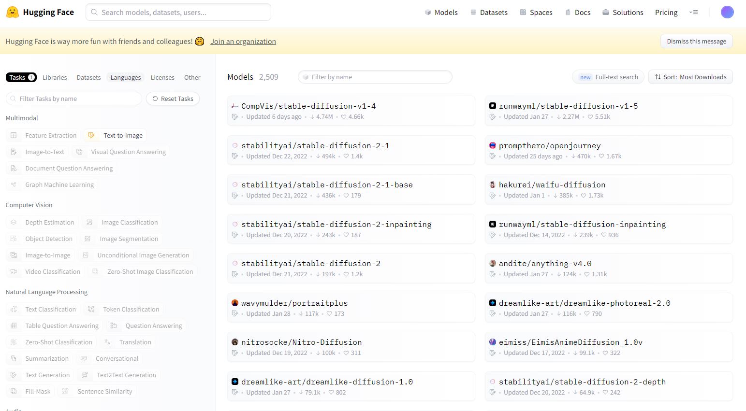Switch to the Languages filter tab
The image size is (746, 411).
point(126,77)
